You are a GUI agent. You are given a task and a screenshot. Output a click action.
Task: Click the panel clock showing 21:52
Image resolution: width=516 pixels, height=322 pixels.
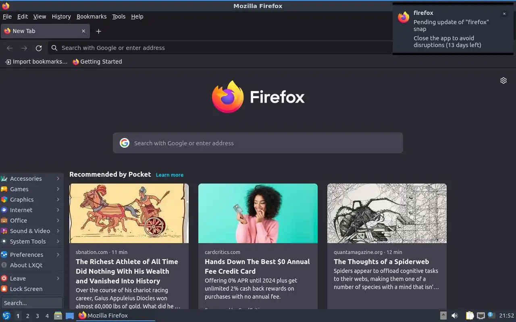tap(507, 316)
